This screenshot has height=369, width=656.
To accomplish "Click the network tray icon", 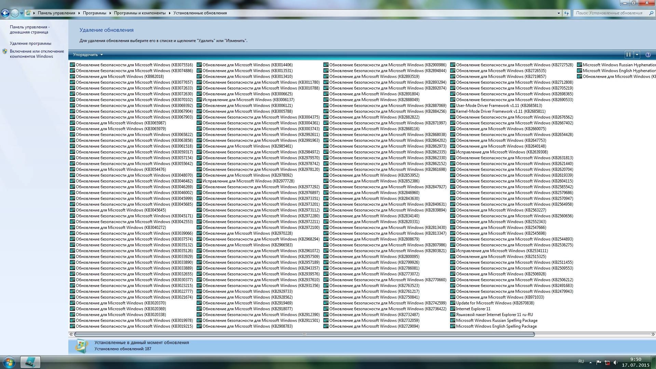I will (607, 363).
